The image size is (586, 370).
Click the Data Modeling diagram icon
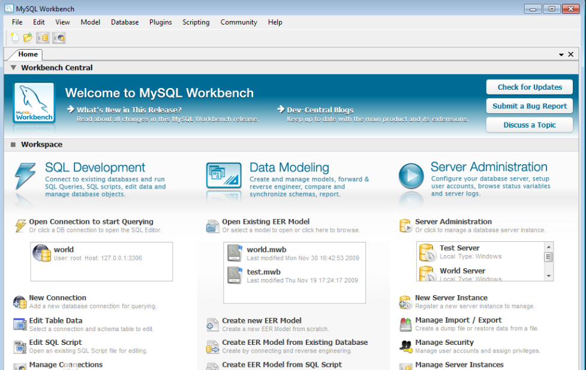pyautogui.click(x=224, y=175)
